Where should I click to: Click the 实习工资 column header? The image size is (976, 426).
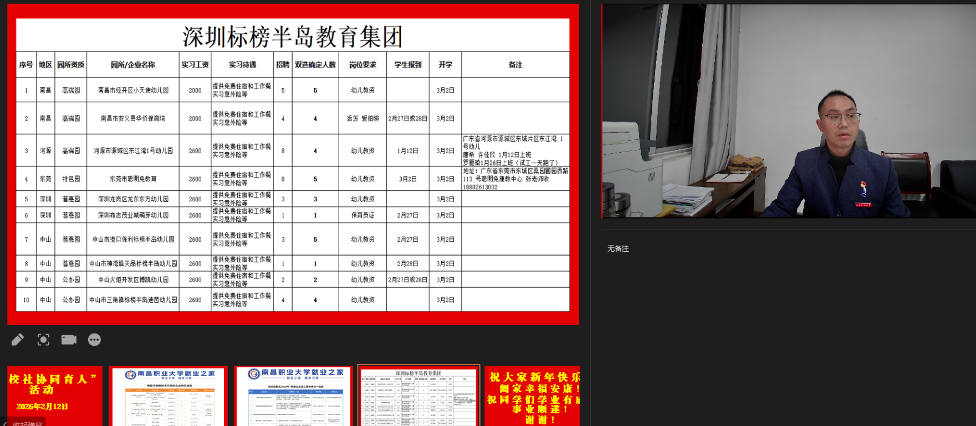point(195,65)
